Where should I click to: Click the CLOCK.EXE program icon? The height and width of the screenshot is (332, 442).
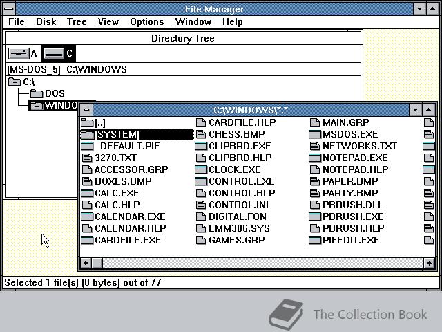point(201,169)
